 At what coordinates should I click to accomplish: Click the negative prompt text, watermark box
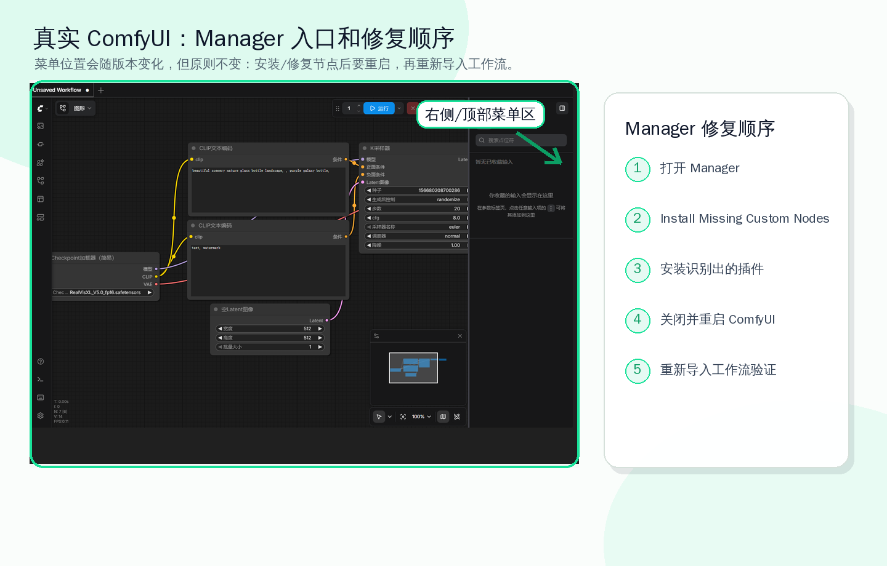coord(269,270)
